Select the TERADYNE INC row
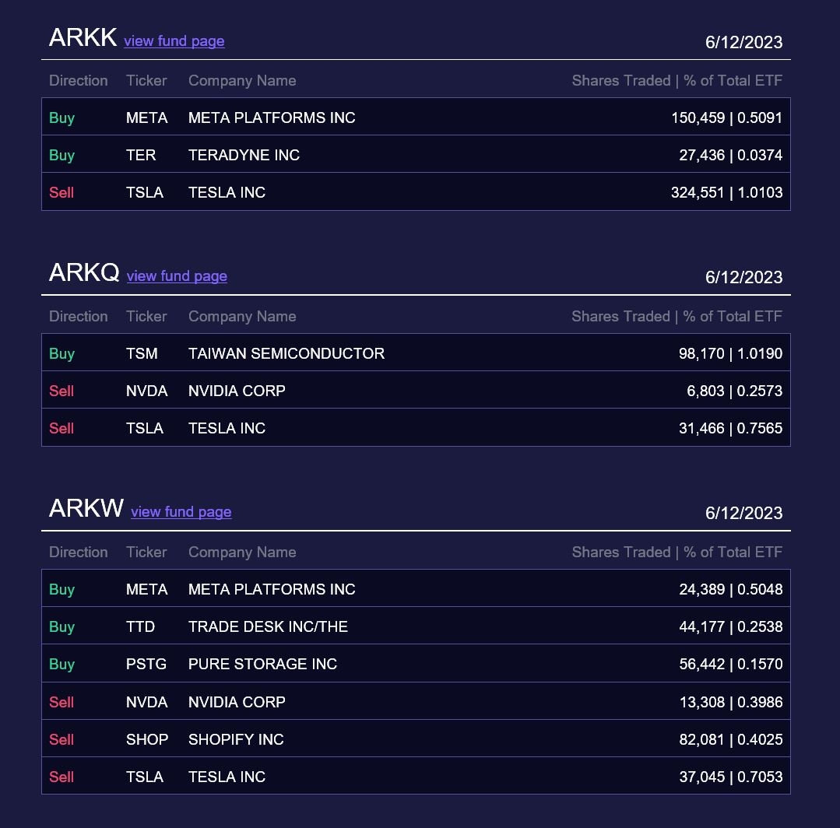The width and height of the screenshot is (840, 828). click(416, 154)
